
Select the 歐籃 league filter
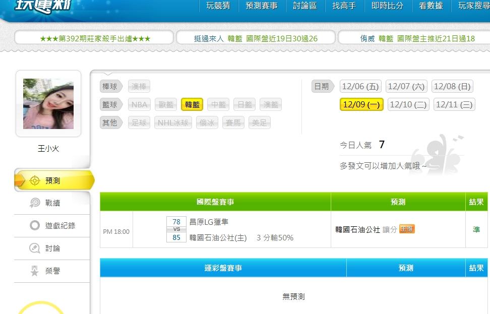click(166, 104)
